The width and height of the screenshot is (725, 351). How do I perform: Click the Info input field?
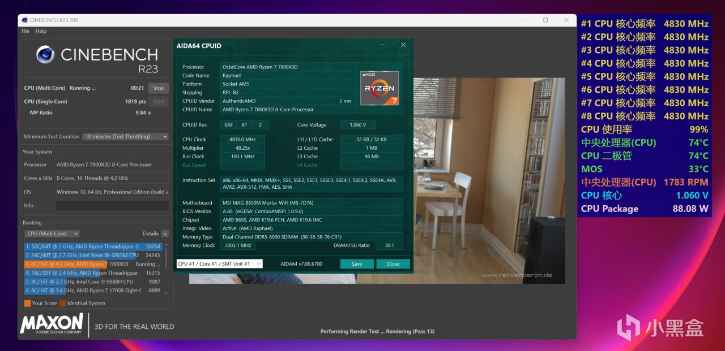[x=112, y=205]
